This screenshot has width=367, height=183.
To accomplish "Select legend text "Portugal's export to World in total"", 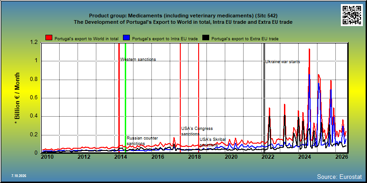I will [87, 39].
